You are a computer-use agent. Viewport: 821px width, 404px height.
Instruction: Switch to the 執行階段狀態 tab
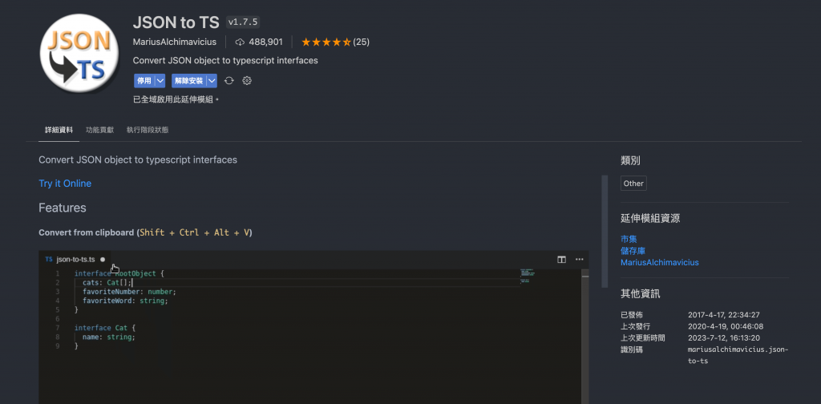[x=148, y=130]
